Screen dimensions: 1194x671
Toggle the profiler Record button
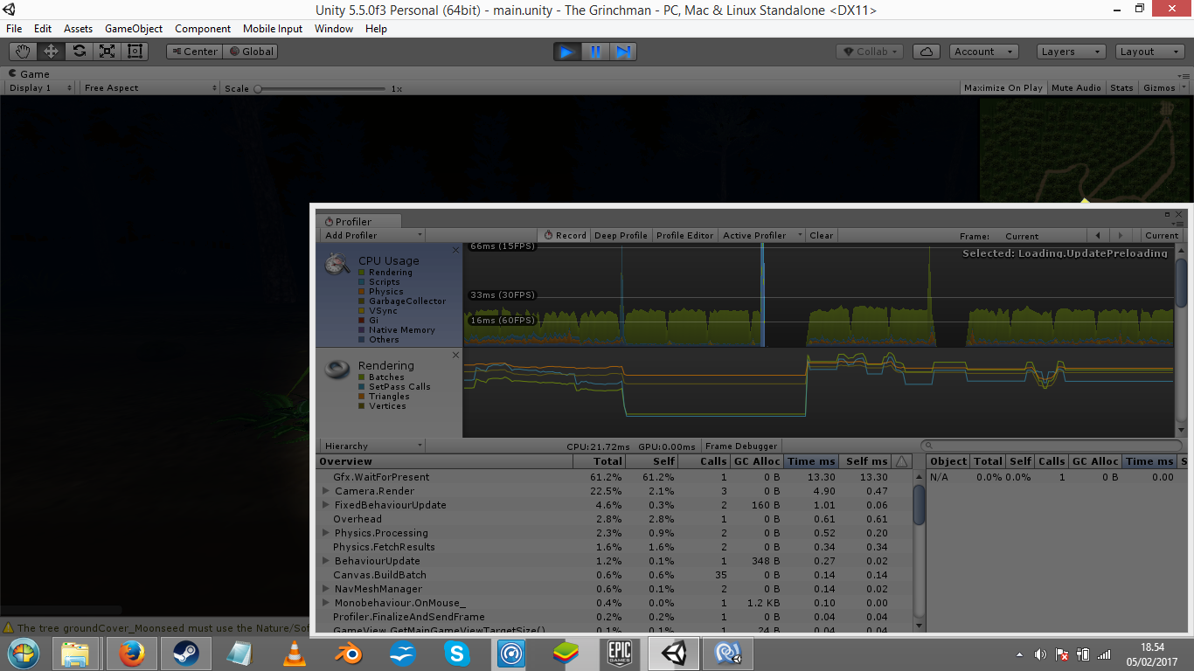pyautogui.click(x=565, y=235)
